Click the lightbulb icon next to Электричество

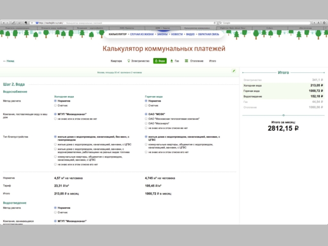[128, 61]
